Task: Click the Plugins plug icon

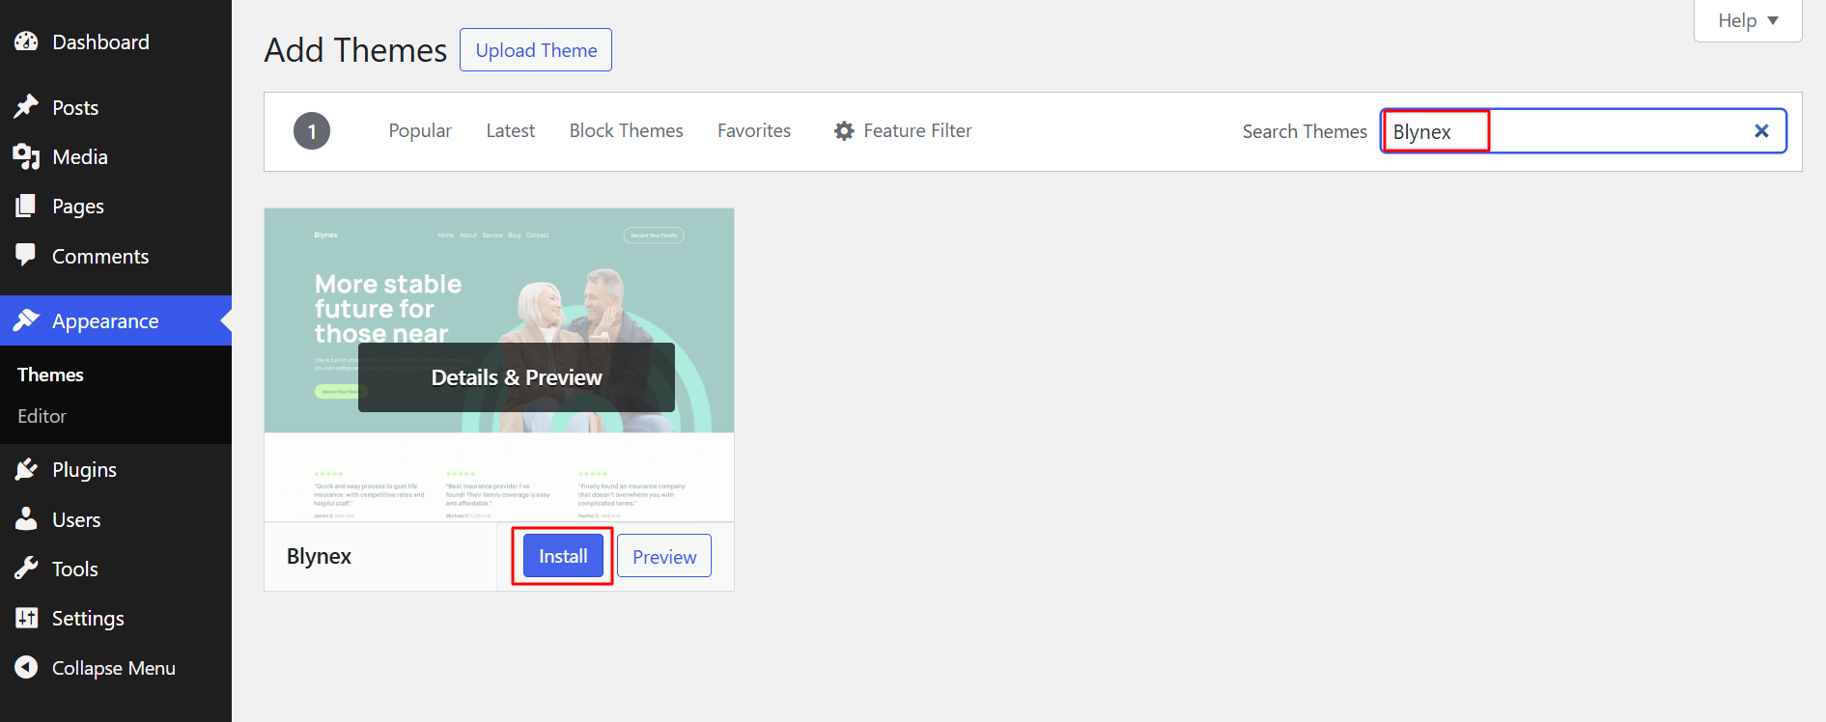Action: 26,469
